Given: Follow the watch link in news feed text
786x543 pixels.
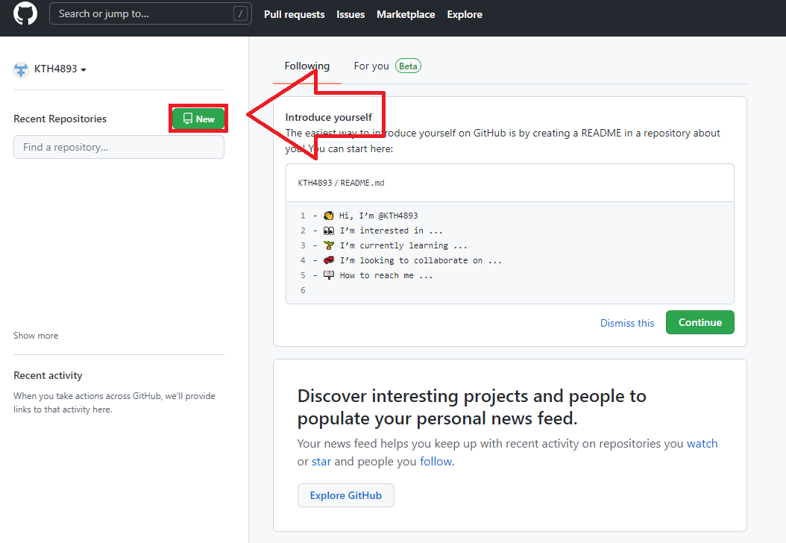Looking at the screenshot, I should tap(702, 444).
